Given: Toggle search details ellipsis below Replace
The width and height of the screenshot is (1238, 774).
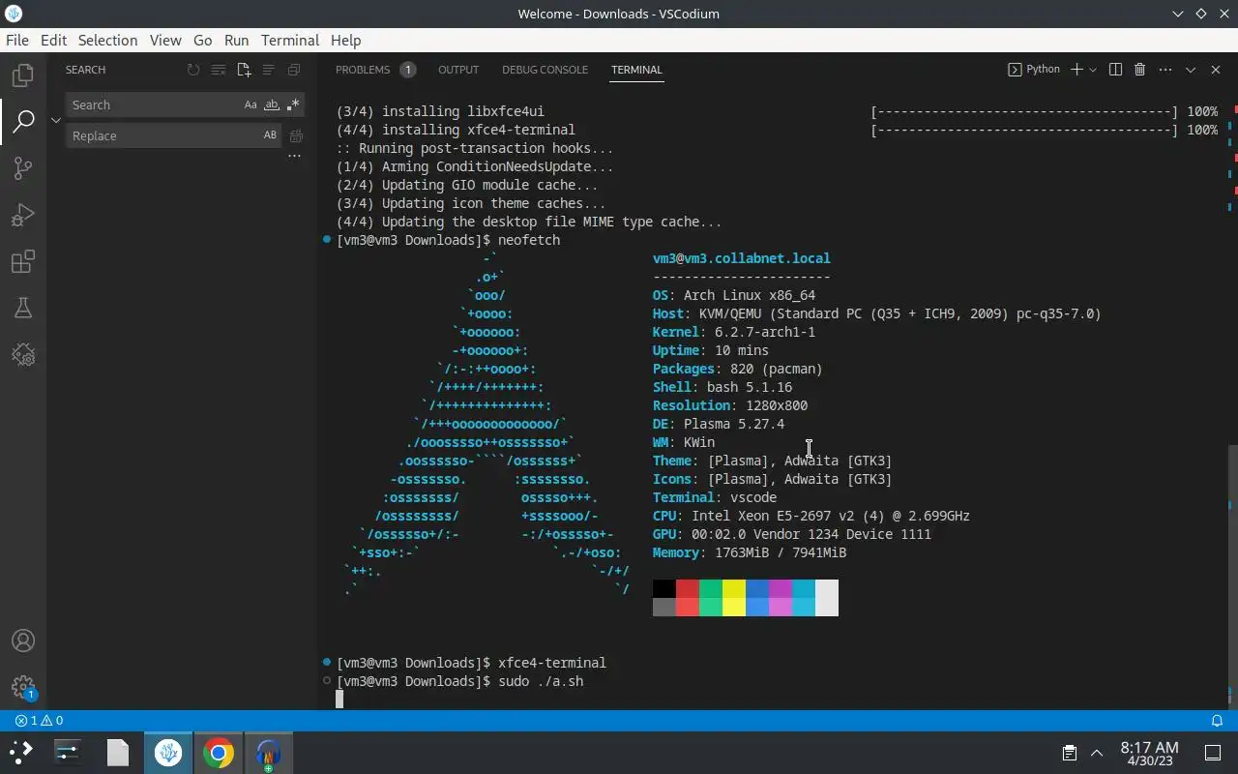Looking at the screenshot, I should [x=295, y=156].
